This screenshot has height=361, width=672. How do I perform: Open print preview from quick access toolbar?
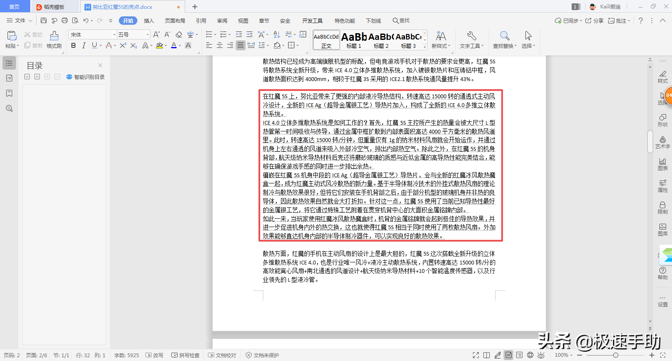coord(75,21)
